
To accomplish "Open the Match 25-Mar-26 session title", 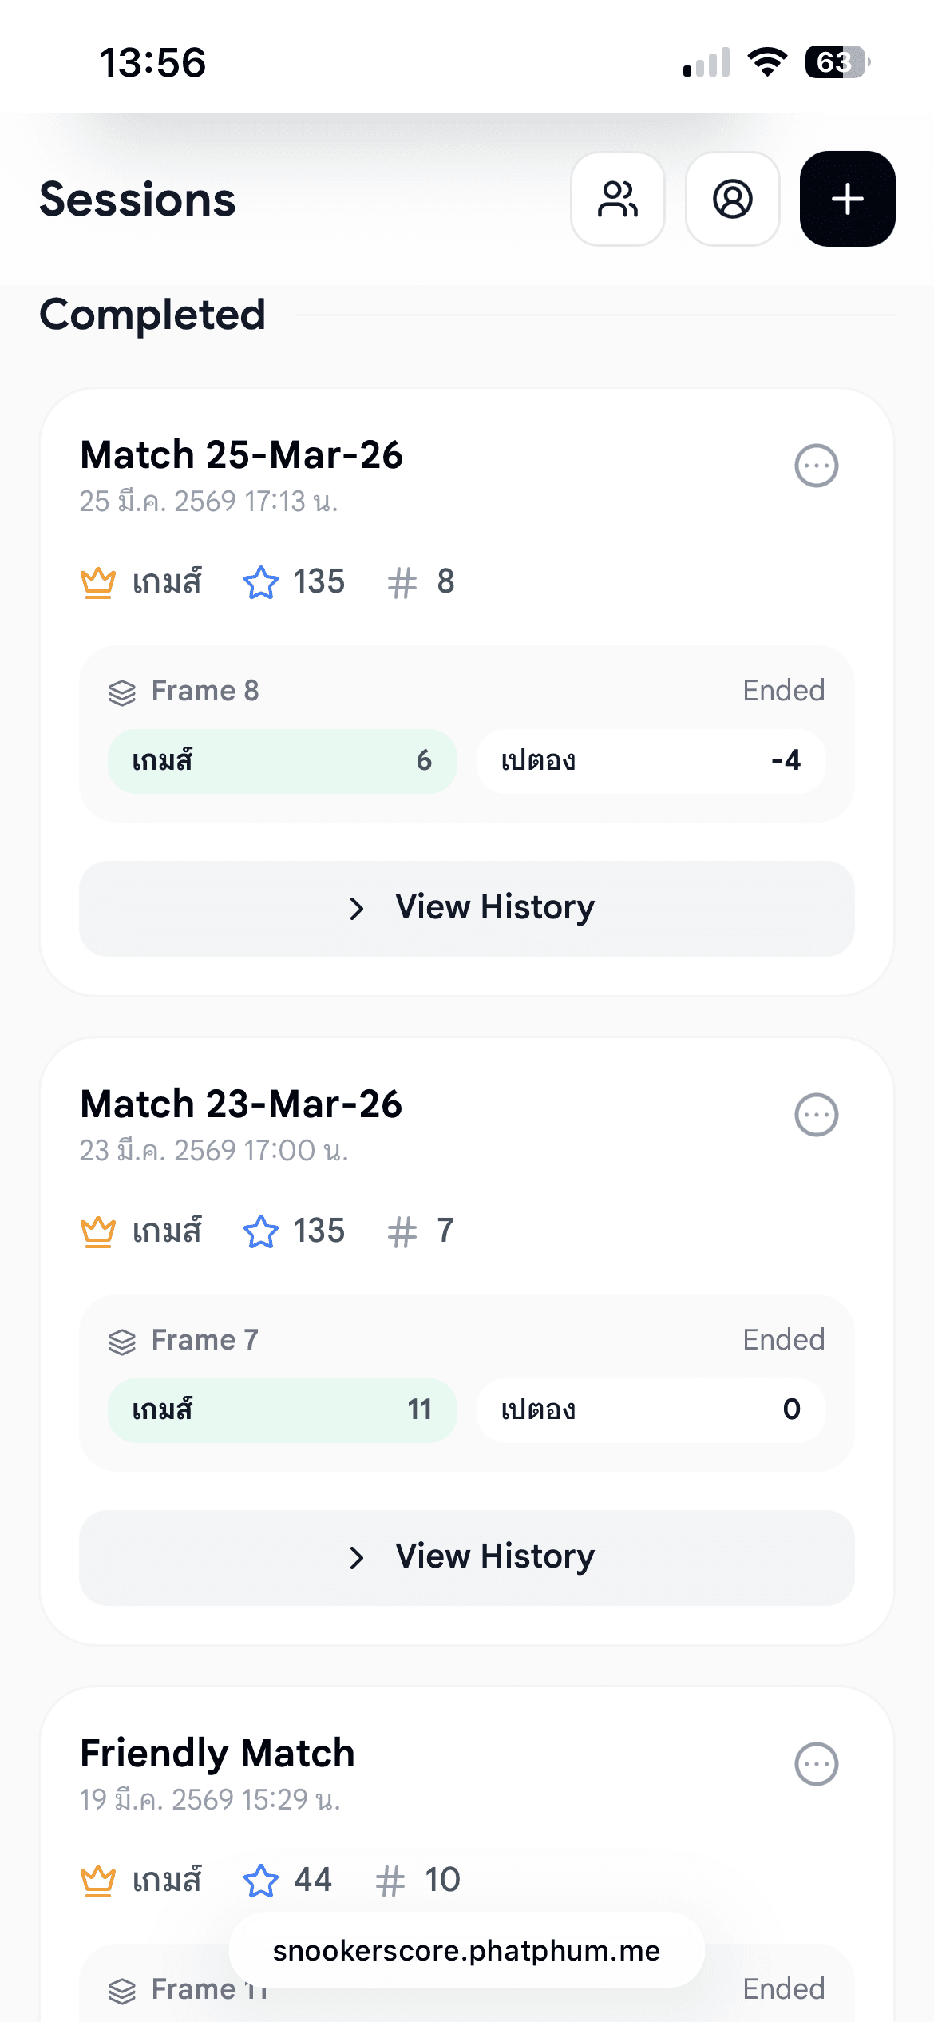I will click(x=241, y=455).
